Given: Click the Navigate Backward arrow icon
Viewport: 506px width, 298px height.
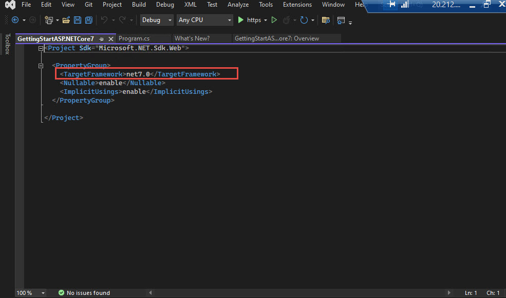Looking at the screenshot, I should [x=15, y=20].
